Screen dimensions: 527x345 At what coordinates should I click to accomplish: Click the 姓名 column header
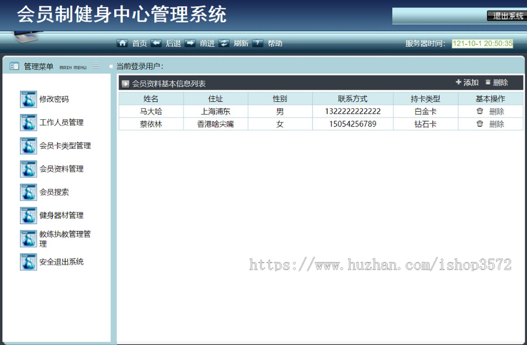[151, 99]
